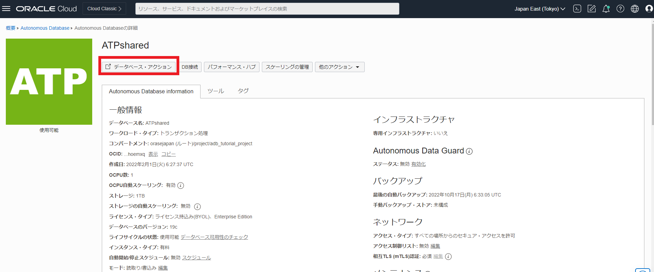The width and height of the screenshot is (654, 272).
Task: Open the user profile avatar menu
Action: (x=649, y=9)
